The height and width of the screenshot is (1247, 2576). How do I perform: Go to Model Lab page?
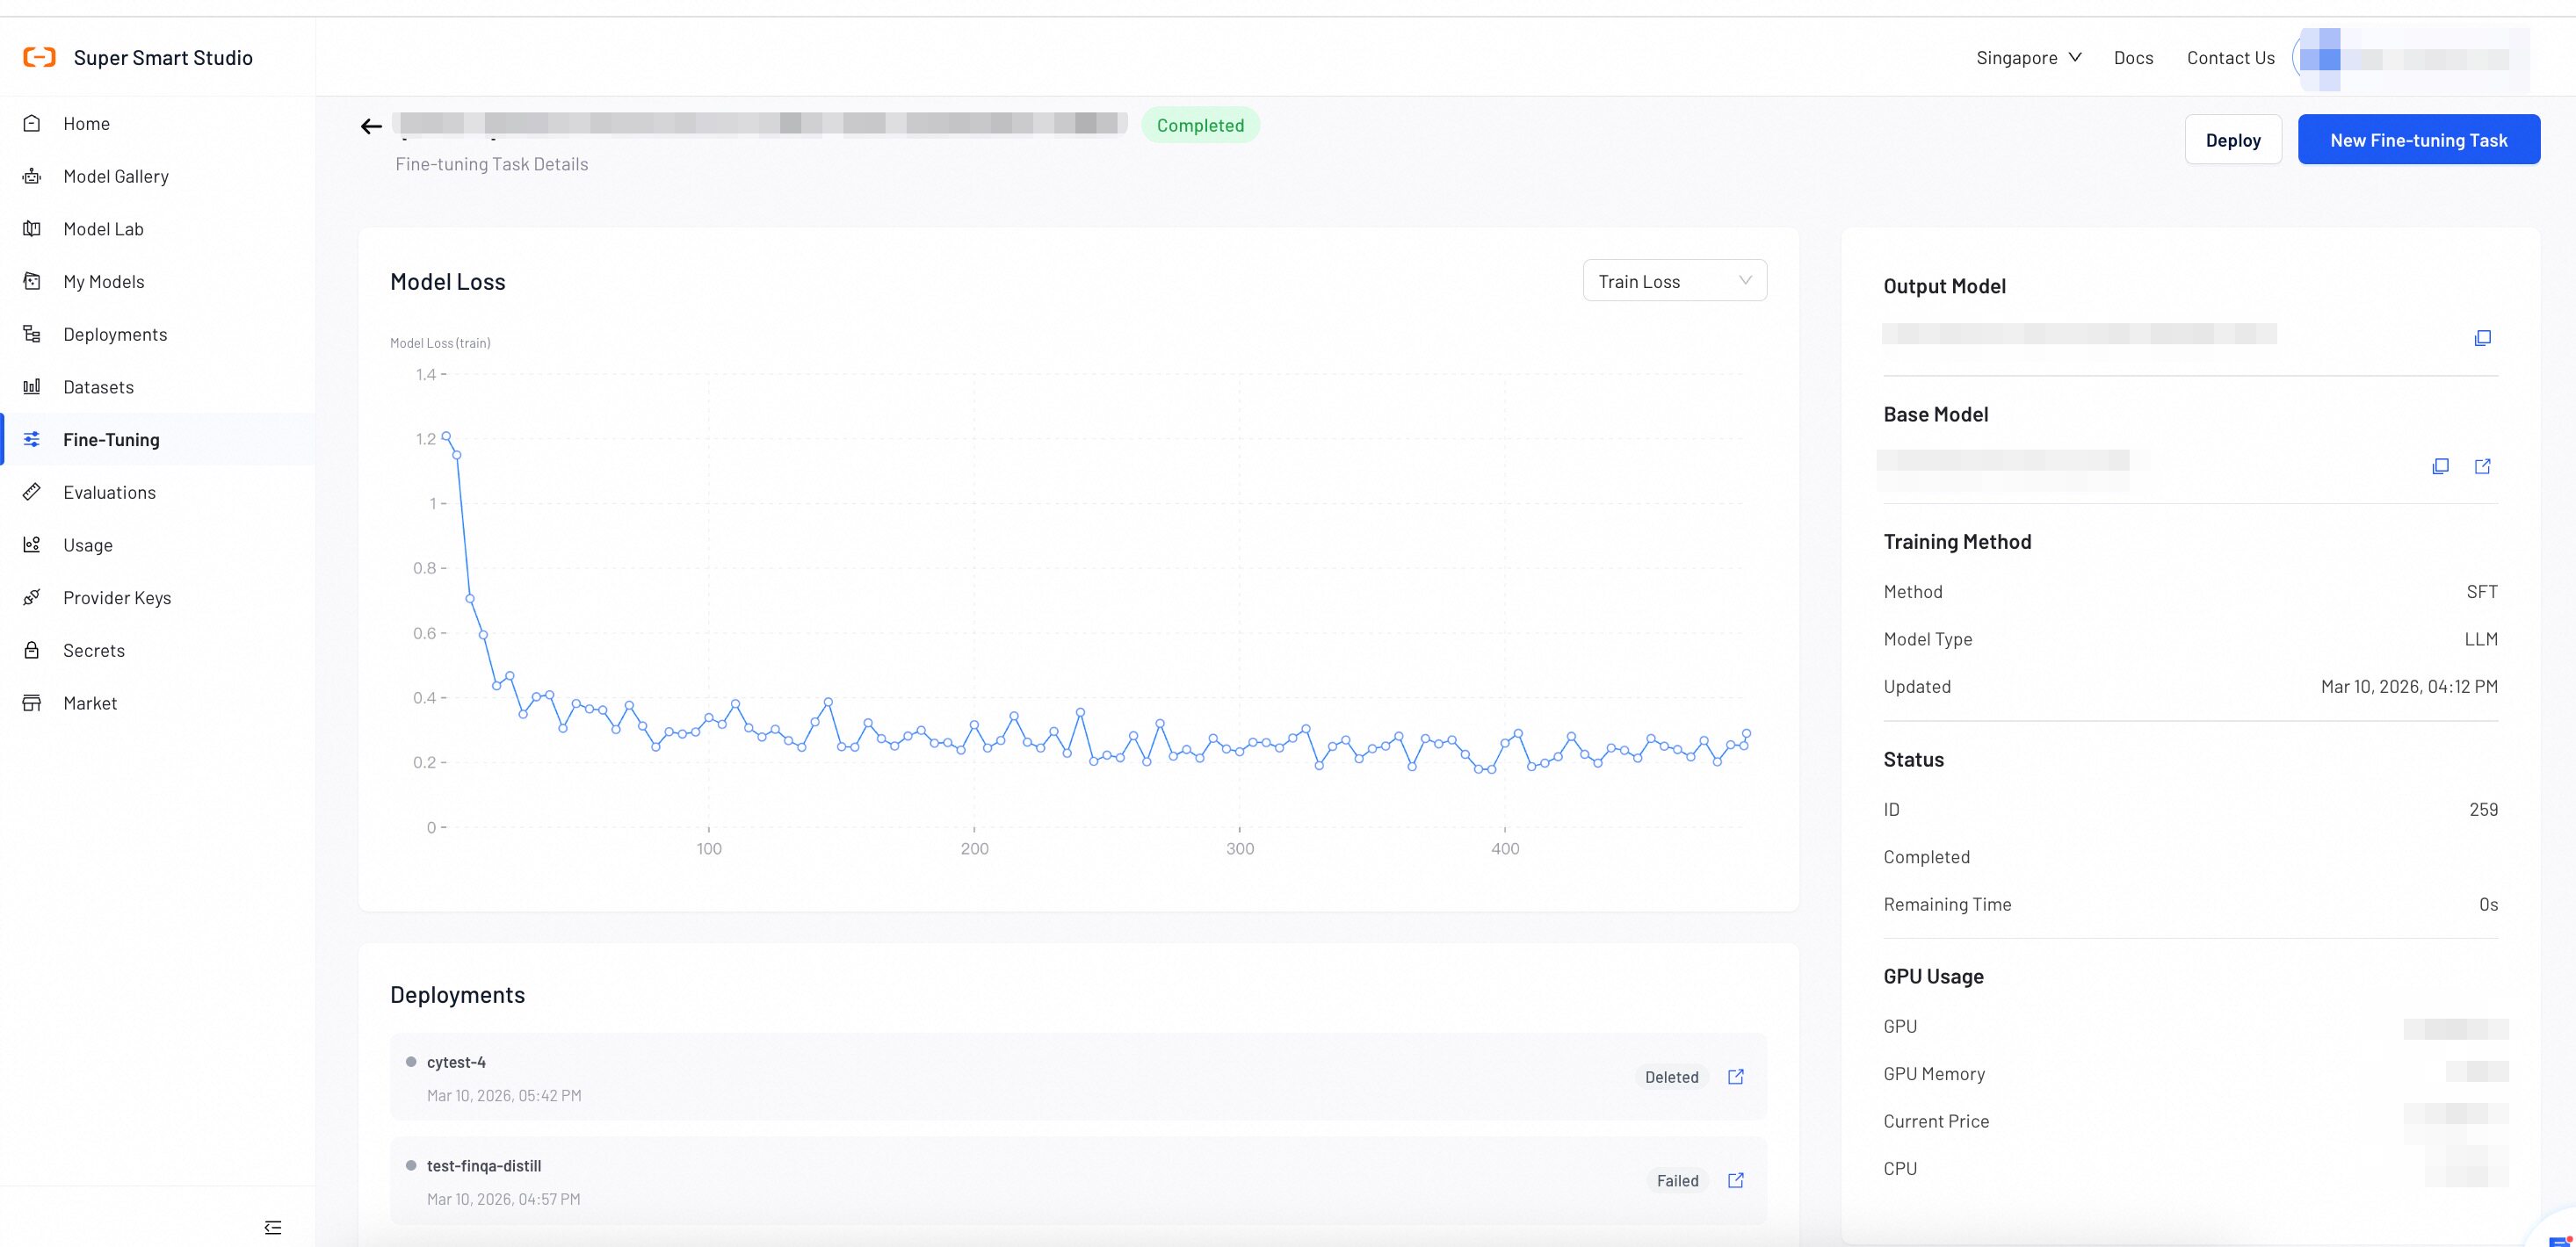[158, 229]
